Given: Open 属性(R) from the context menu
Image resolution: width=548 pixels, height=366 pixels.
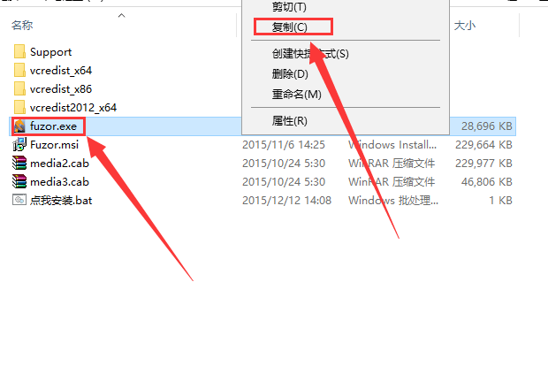Looking at the screenshot, I should click(290, 120).
